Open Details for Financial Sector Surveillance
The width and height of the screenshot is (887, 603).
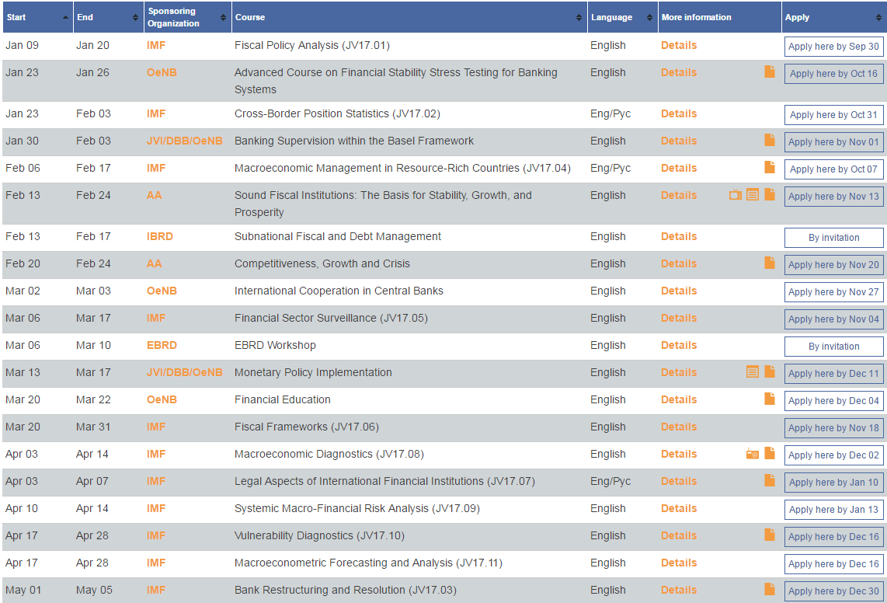pos(679,318)
